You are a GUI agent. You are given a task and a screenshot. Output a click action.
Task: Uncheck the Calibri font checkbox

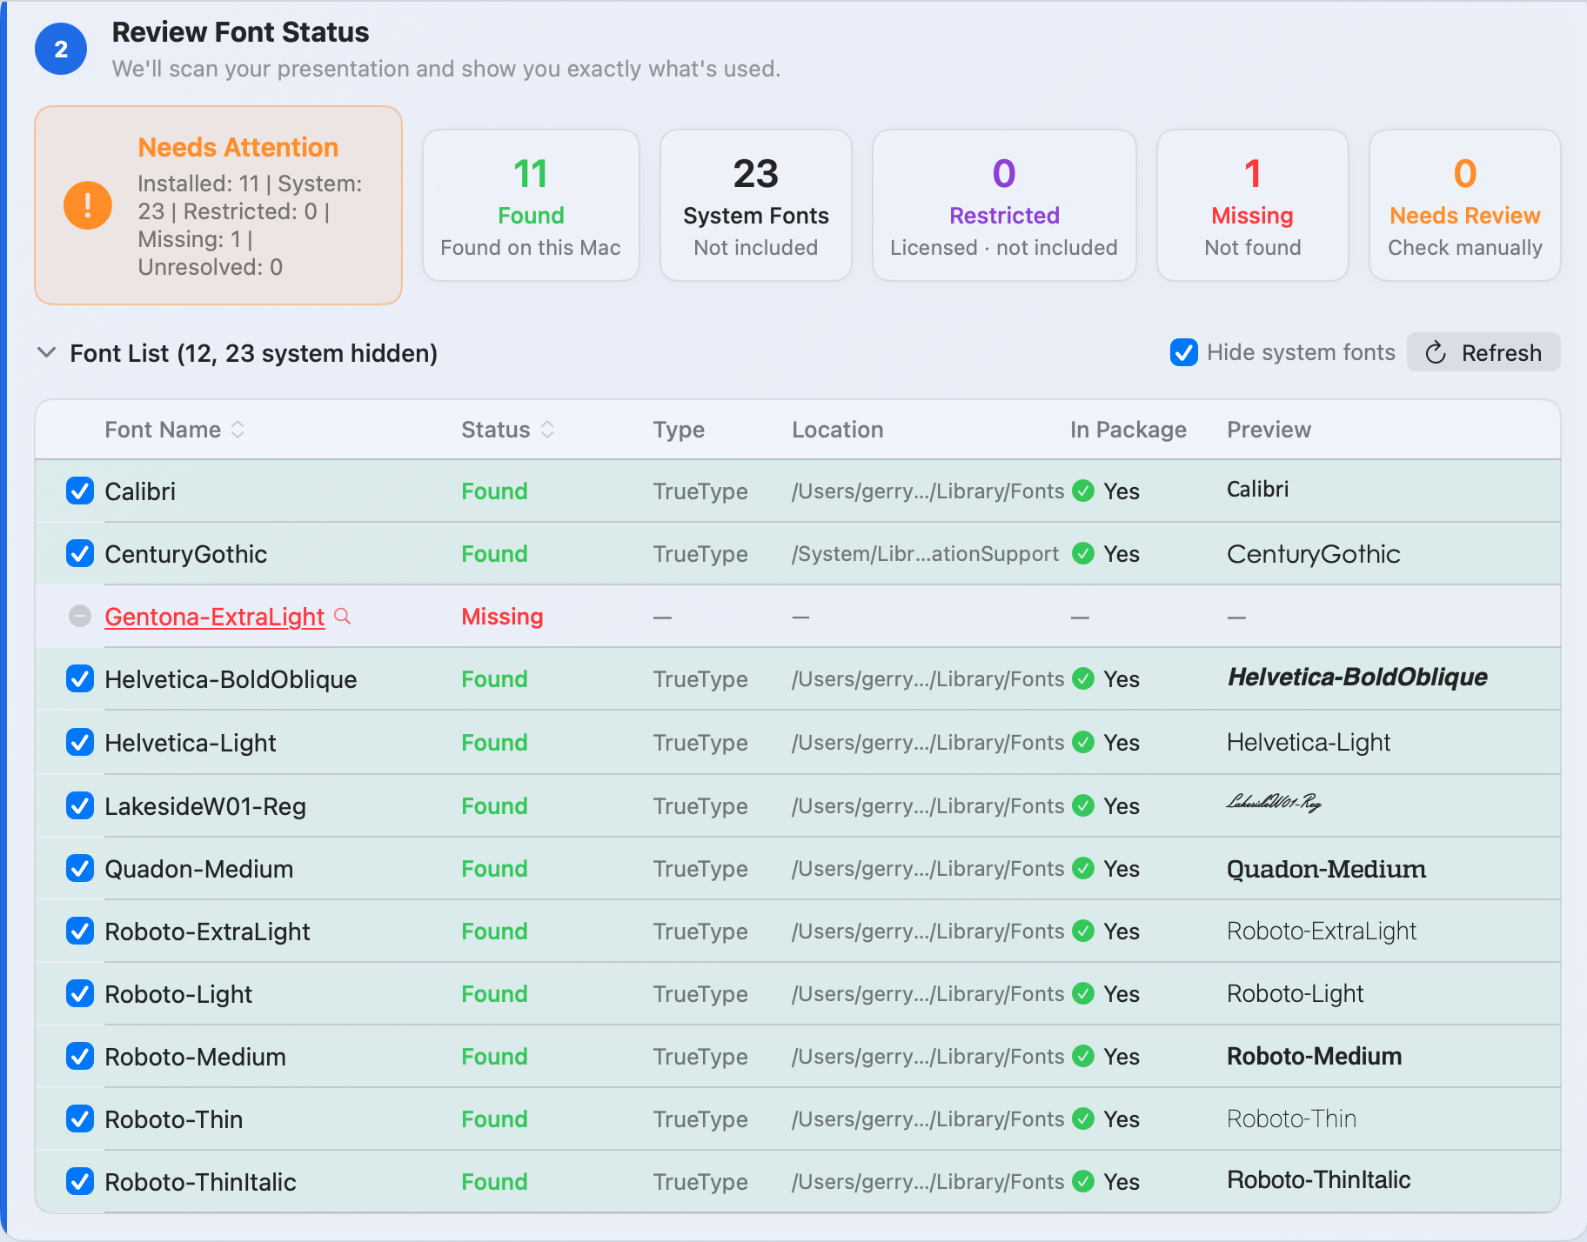pyautogui.click(x=80, y=491)
